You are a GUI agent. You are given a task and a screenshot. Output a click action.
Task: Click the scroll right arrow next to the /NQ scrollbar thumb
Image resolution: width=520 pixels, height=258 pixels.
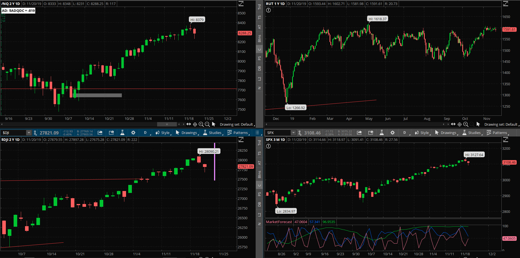coord(183,124)
